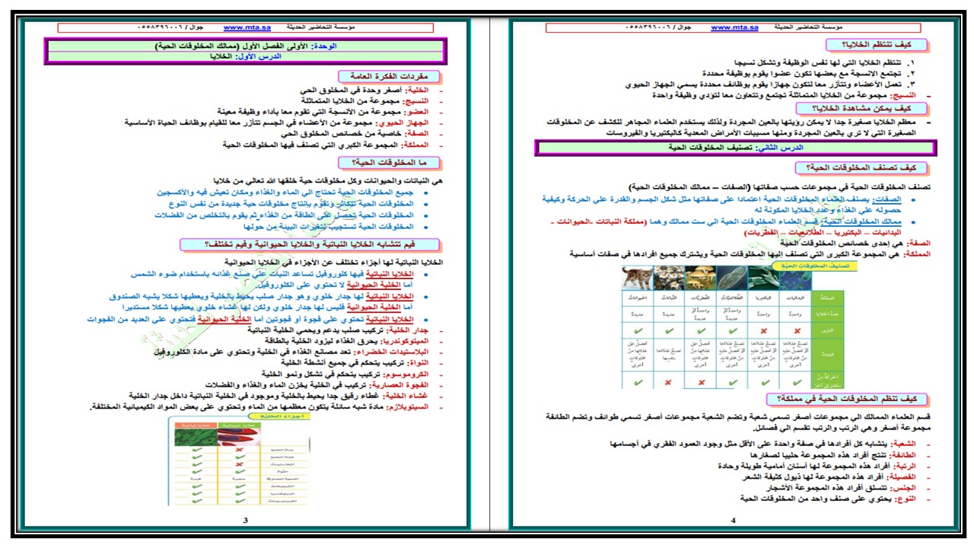Viewport: 974px width, 548px height.
Task: Click bullet 'المخلوقات الحية تستجيب لتغيرات البيئة'
Action: coord(330,226)
